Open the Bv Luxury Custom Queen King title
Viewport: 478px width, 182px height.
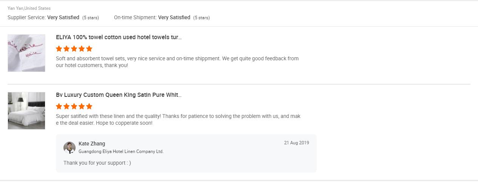119,95
